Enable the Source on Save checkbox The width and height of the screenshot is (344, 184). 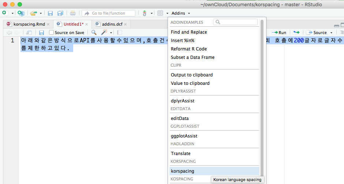coord(51,33)
